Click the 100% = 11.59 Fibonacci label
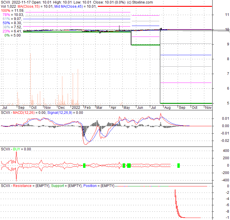Screen dimensions: 230x220 13,11
